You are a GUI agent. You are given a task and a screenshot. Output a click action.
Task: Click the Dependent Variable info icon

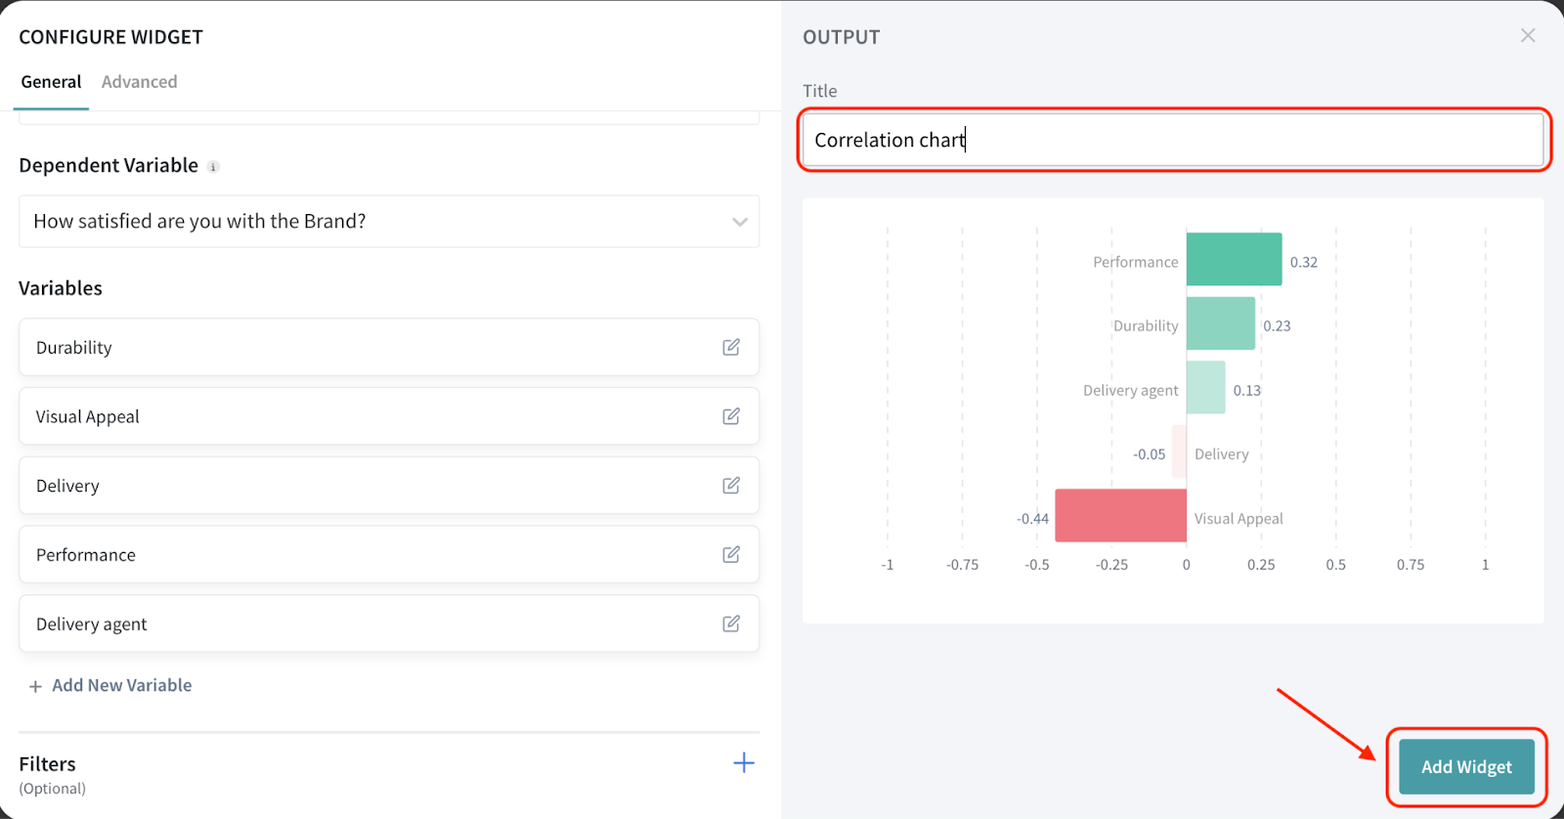(213, 167)
